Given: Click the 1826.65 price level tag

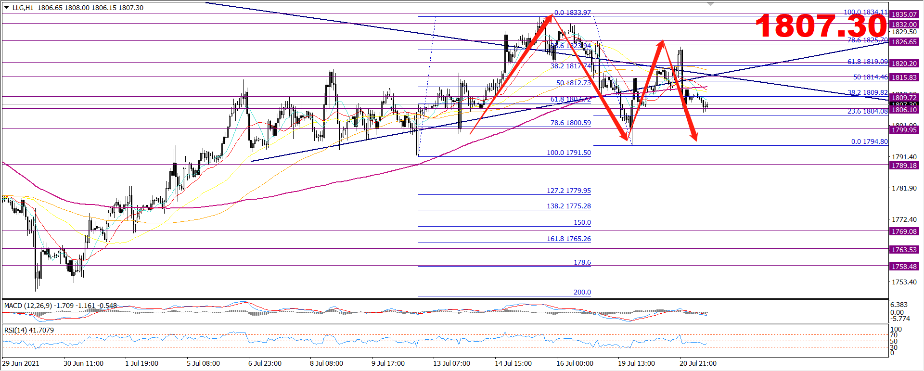Looking at the screenshot, I should pyautogui.click(x=904, y=42).
